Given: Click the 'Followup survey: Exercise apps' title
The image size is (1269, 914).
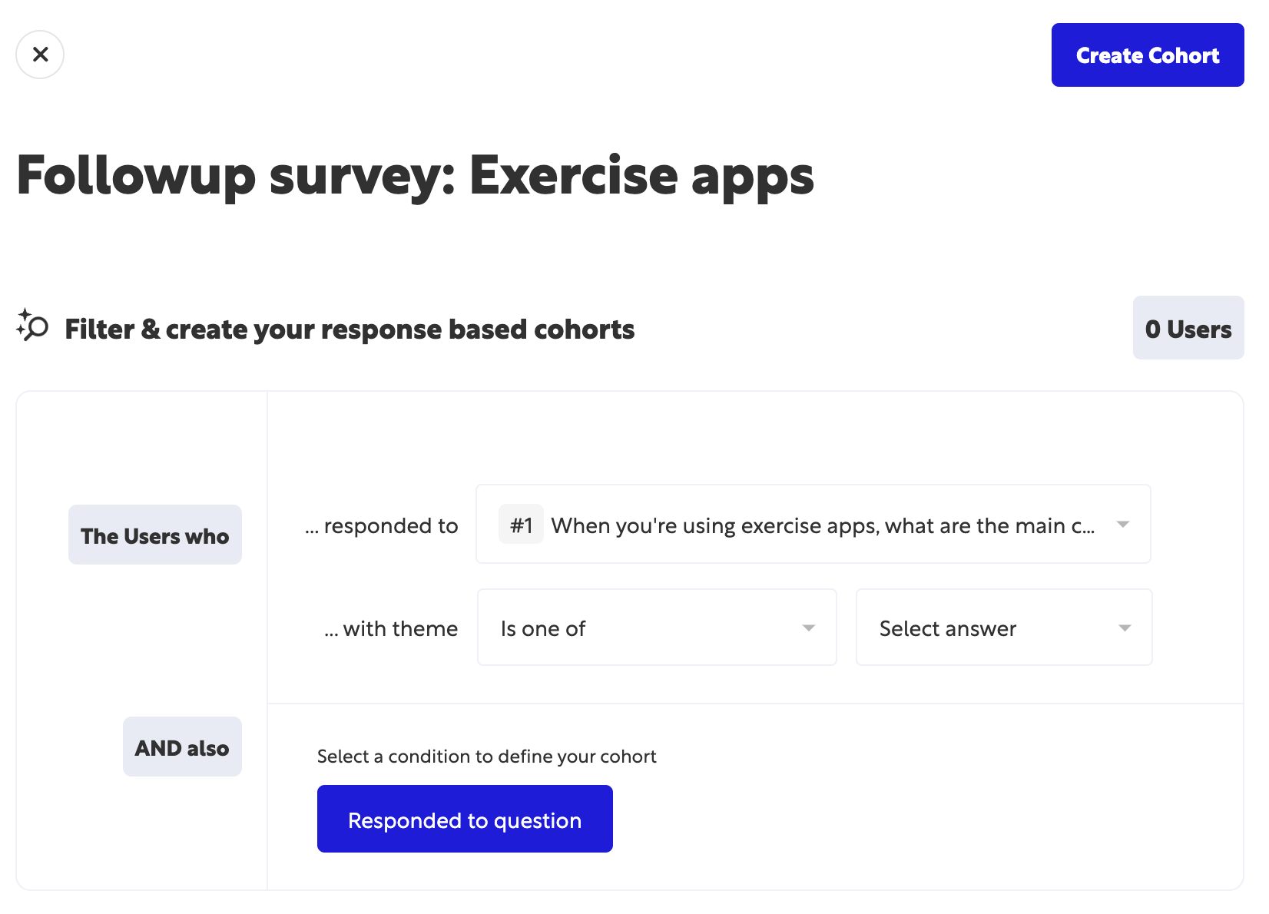Looking at the screenshot, I should 415,176.
